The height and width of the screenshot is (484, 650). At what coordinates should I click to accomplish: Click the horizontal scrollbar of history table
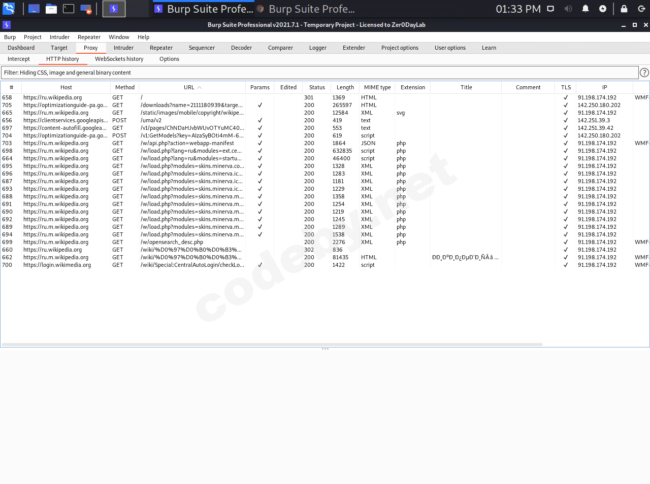click(x=272, y=344)
